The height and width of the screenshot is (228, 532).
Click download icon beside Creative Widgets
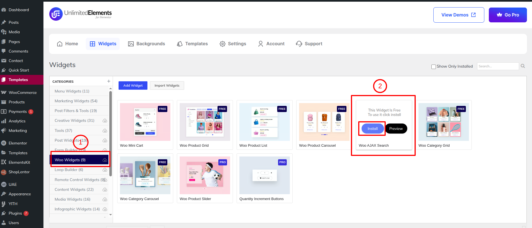105,121
